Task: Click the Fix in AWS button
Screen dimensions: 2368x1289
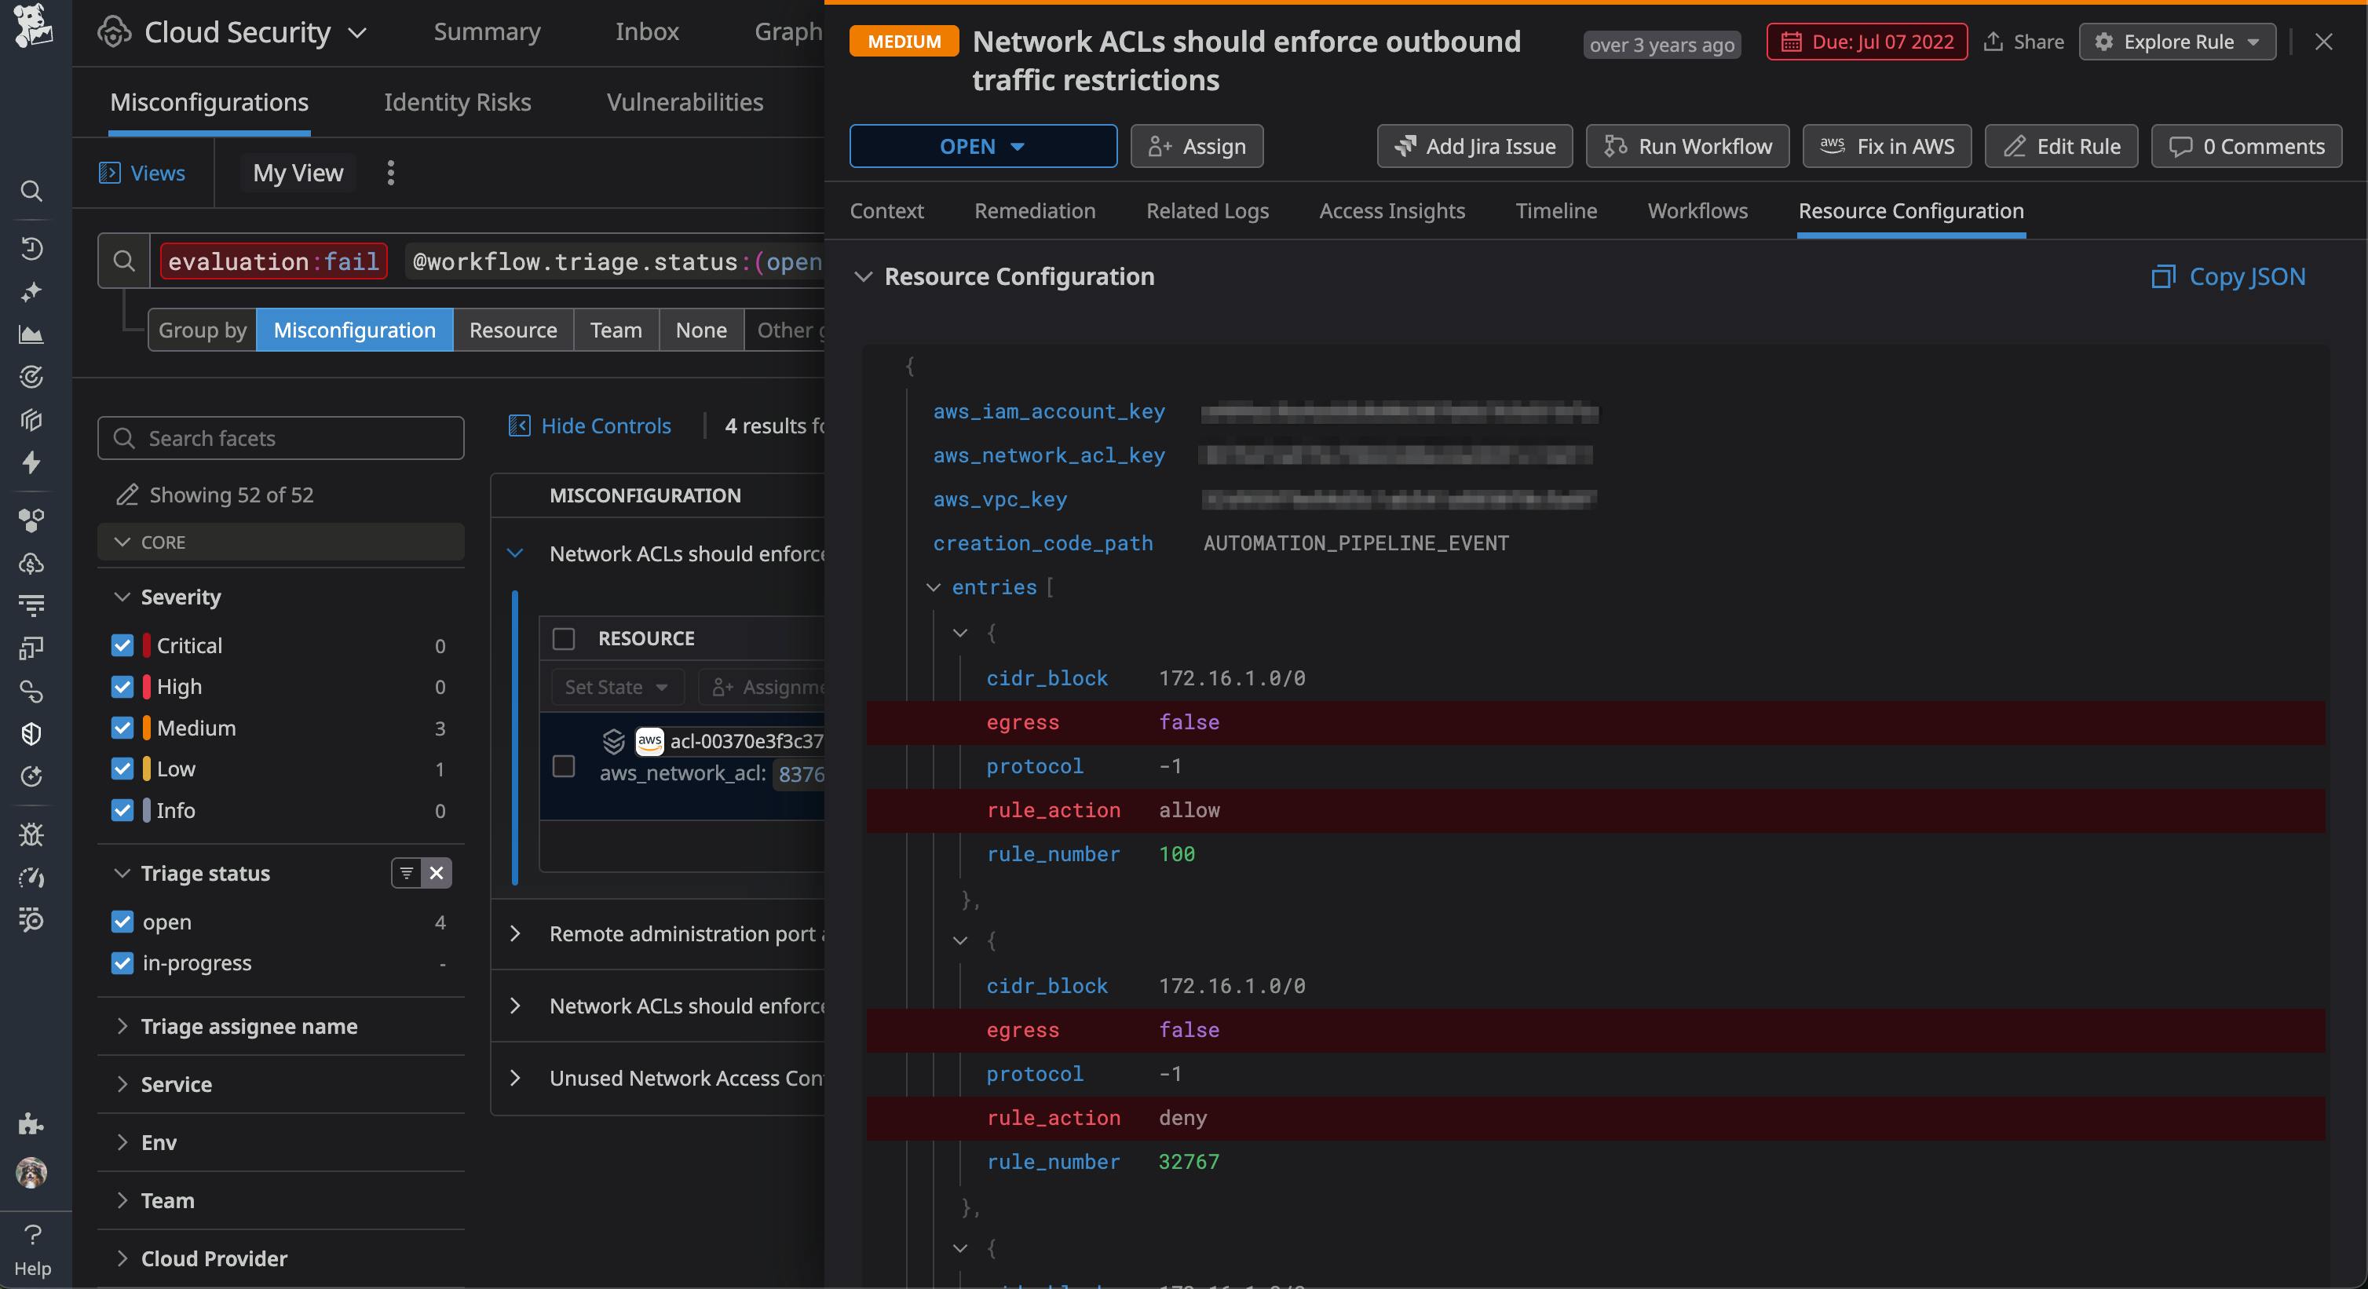Action: click(x=1886, y=145)
